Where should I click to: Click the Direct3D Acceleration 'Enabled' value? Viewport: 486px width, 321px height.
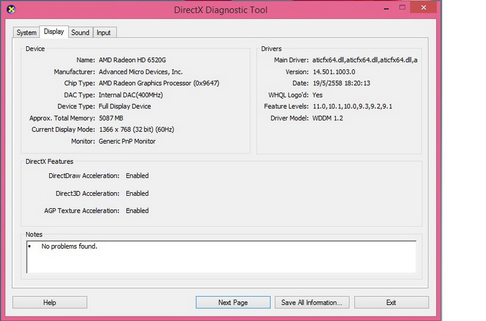click(x=137, y=193)
